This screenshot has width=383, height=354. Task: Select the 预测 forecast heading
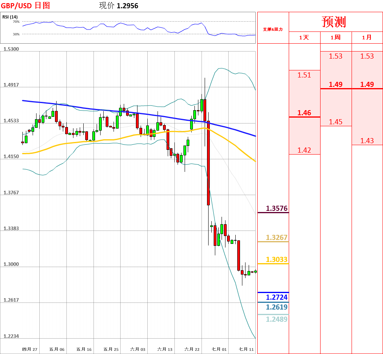coord(334,22)
